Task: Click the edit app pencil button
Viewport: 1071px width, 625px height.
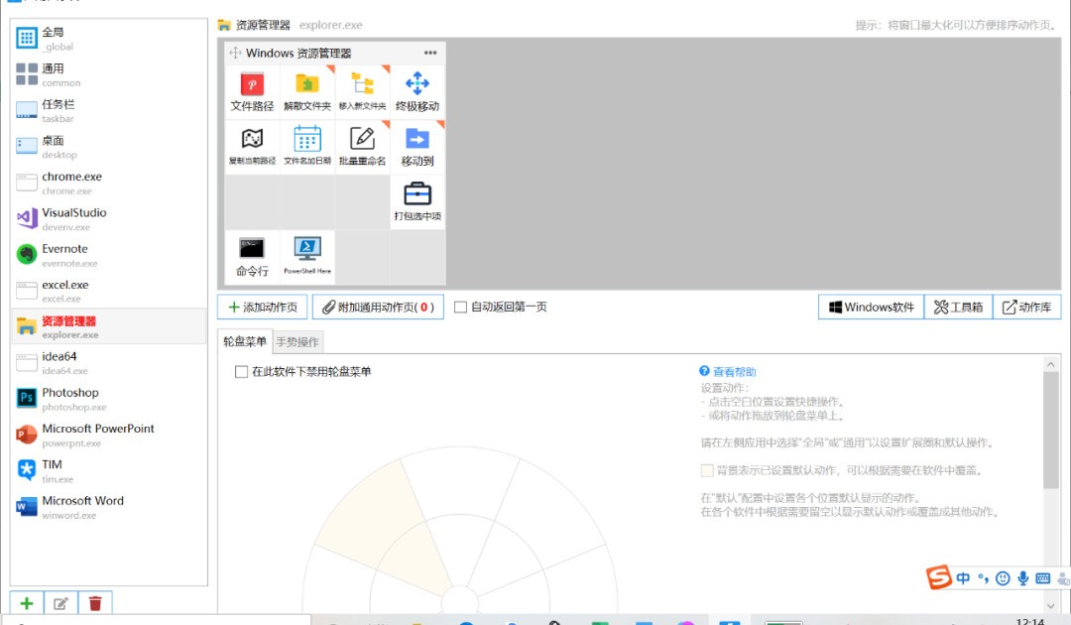Action: (60, 603)
